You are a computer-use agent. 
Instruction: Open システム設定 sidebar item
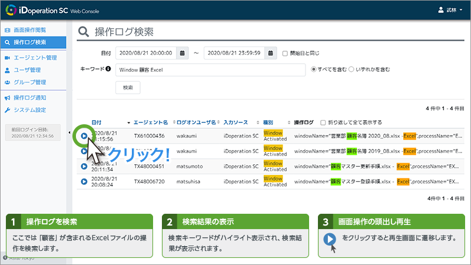[x=30, y=110]
